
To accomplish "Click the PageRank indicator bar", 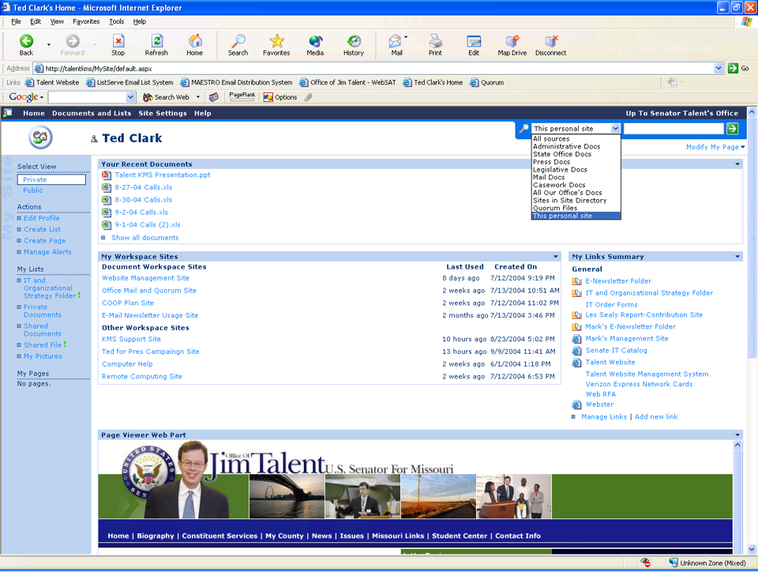I will (242, 97).
